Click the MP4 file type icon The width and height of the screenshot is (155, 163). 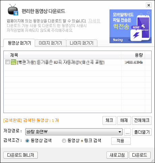(x=13, y=62)
